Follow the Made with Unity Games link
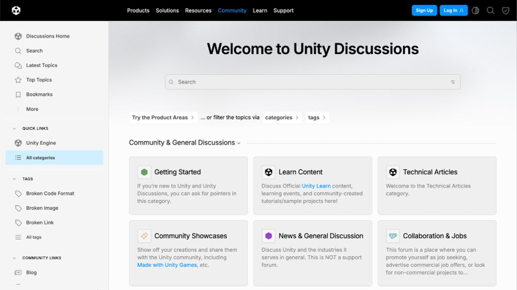The height and width of the screenshot is (290, 517). 167,265
